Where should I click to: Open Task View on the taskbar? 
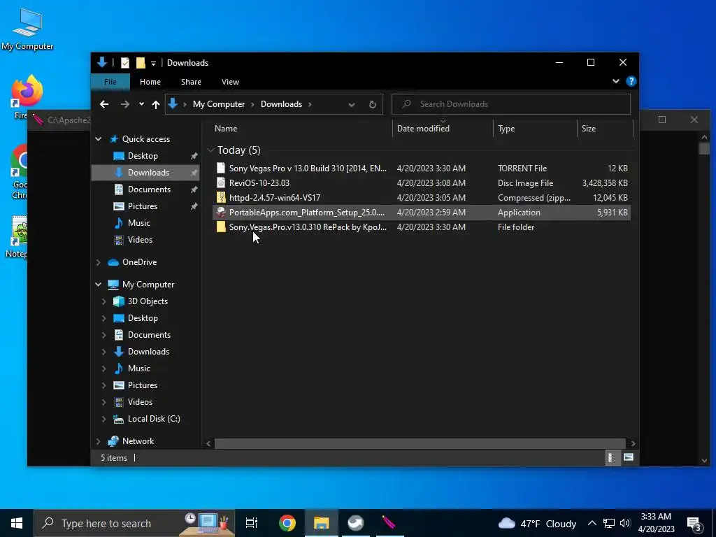[252, 523]
